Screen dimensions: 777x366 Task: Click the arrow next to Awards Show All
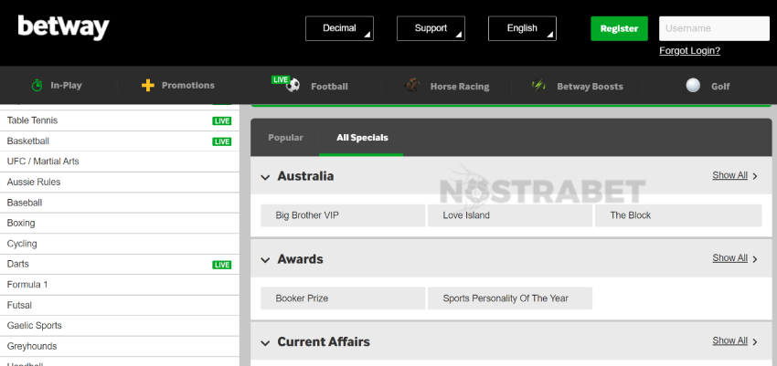coord(755,258)
